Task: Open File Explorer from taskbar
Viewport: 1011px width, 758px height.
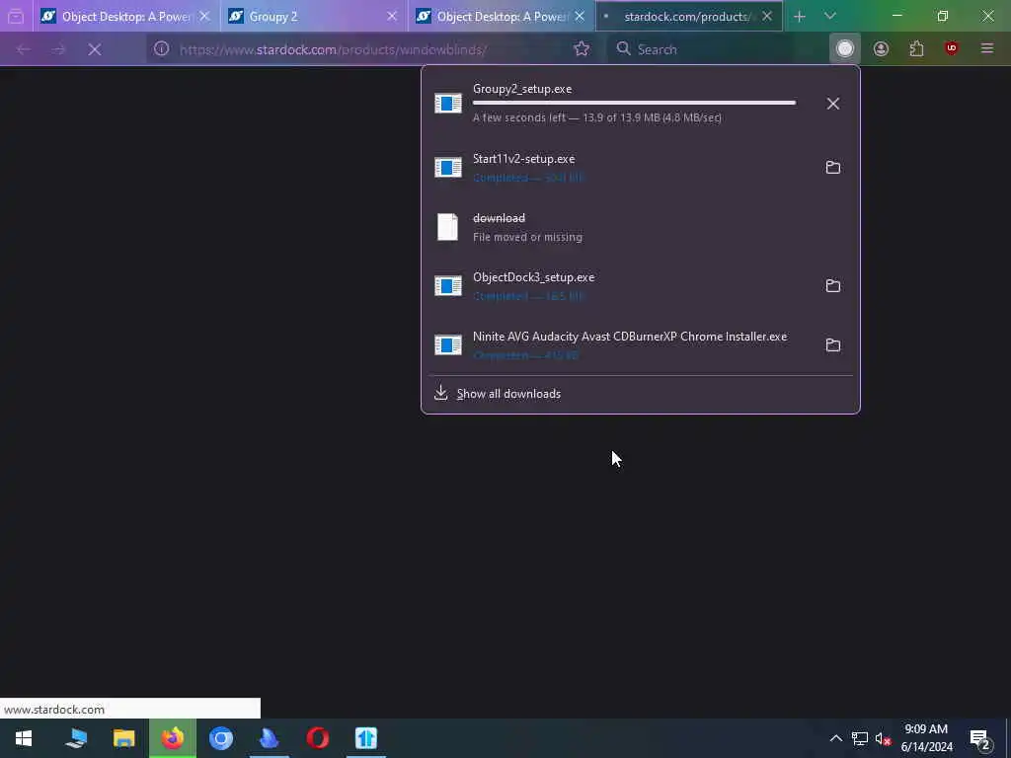Action: 123,738
